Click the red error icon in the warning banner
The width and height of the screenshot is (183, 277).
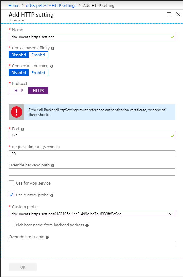click(17, 112)
